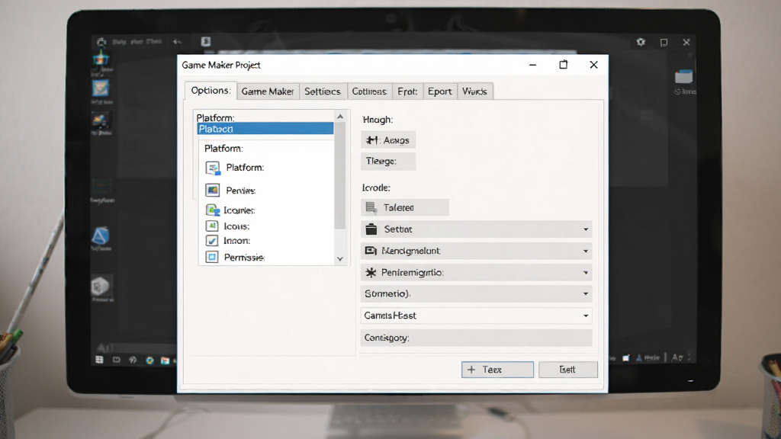Expand the Settiat dropdown arrow

click(586, 229)
